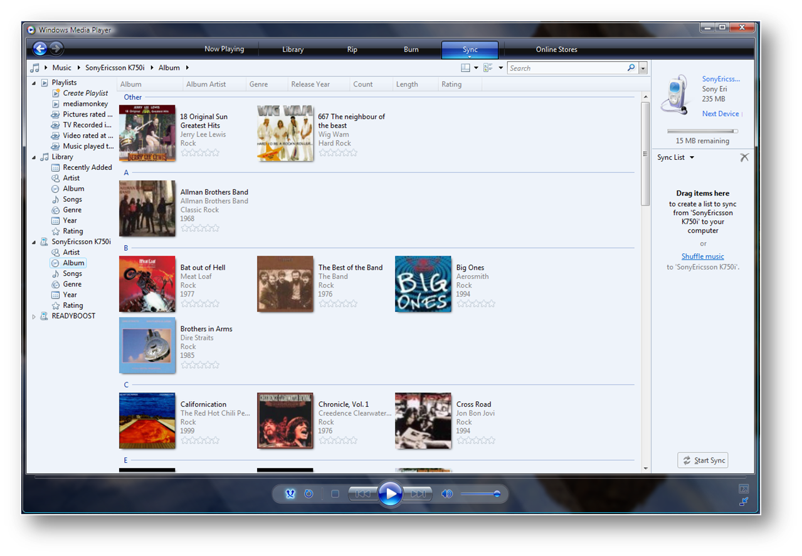The width and height of the screenshot is (802, 556).
Task: Skip to the previous track
Action: click(x=362, y=494)
